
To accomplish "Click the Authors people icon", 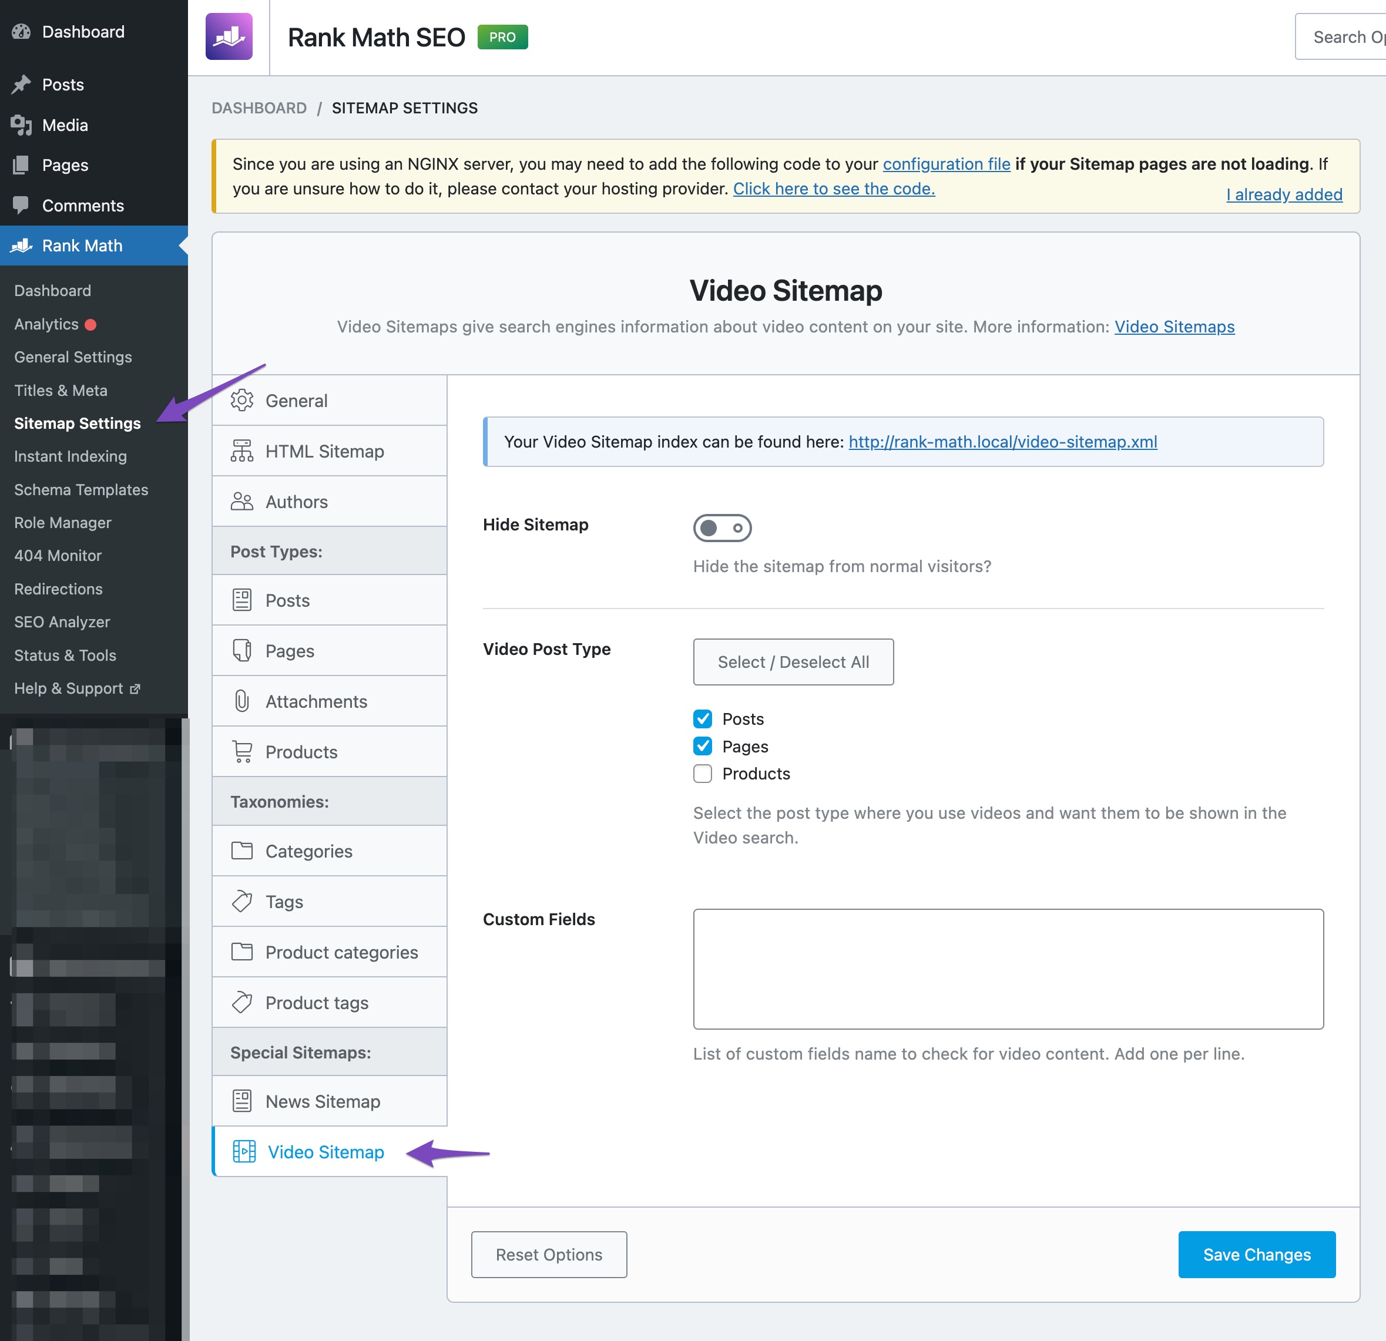I will 242,501.
